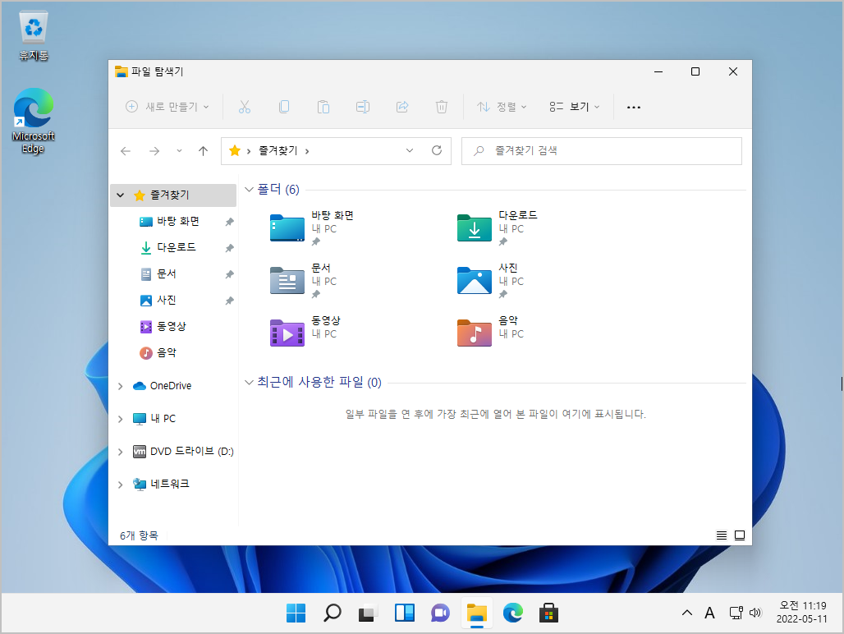
Task: Click the Paste icon
Action: pos(323,107)
